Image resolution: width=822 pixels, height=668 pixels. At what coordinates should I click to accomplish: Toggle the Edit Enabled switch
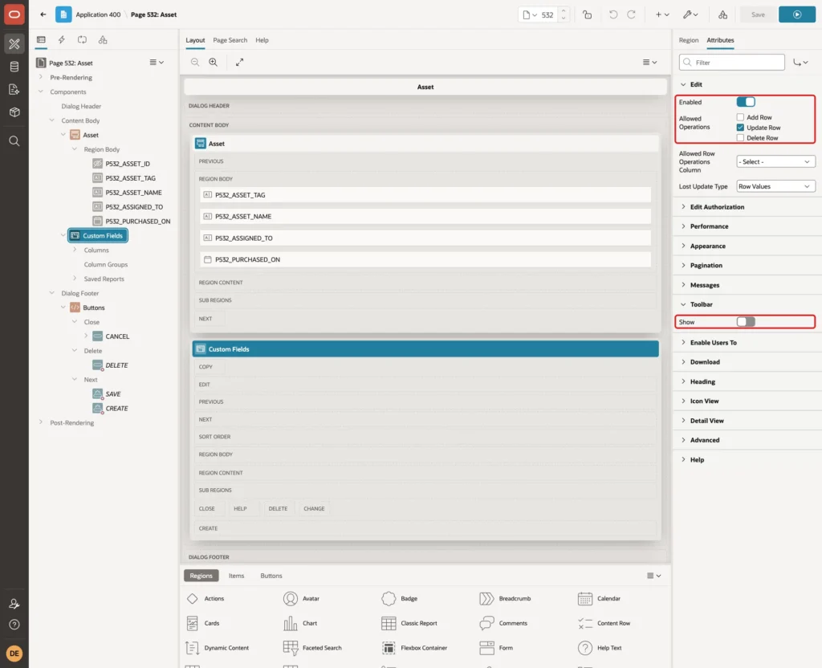click(746, 102)
